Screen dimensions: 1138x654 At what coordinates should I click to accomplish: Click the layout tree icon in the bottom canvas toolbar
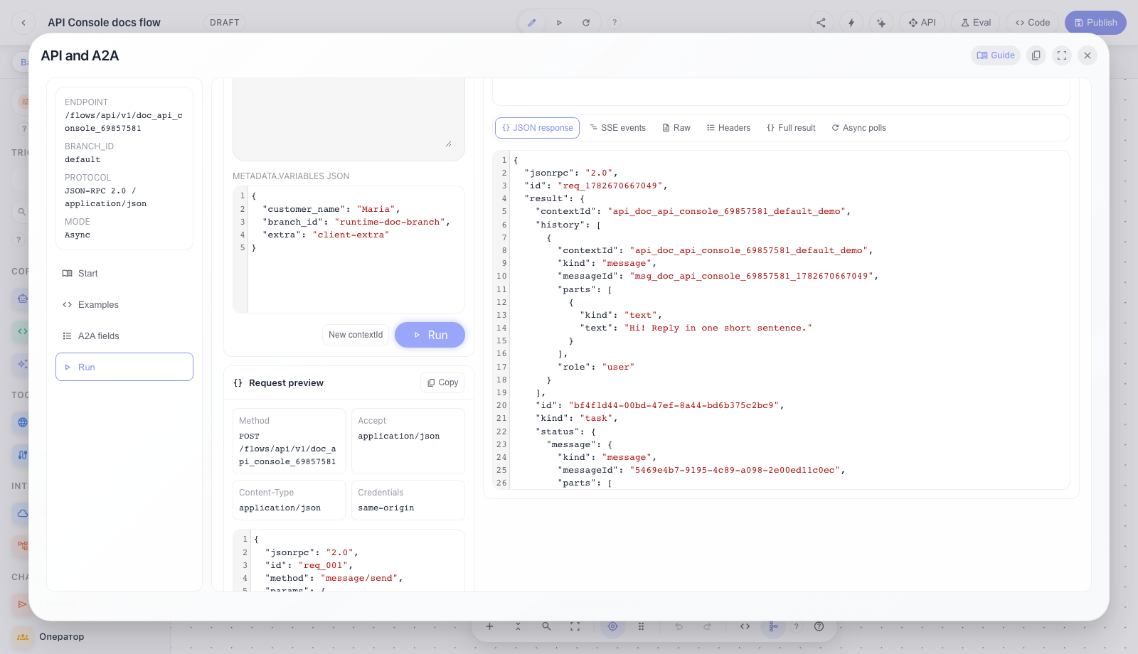[x=772, y=626]
